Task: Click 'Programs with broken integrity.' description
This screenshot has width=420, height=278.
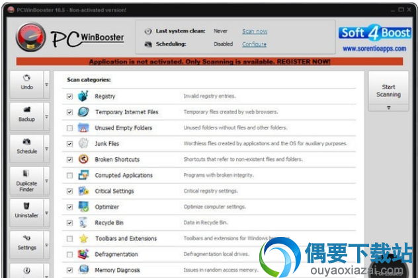Action: pyautogui.click(x=218, y=175)
